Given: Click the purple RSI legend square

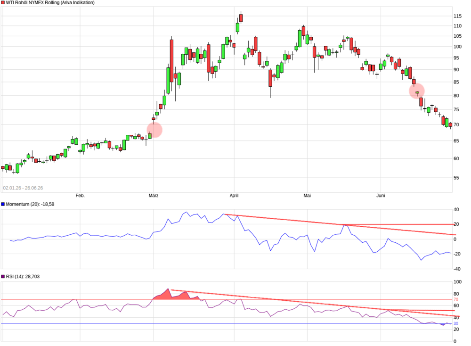Looking at the screenshot, I should click(3, 277).
